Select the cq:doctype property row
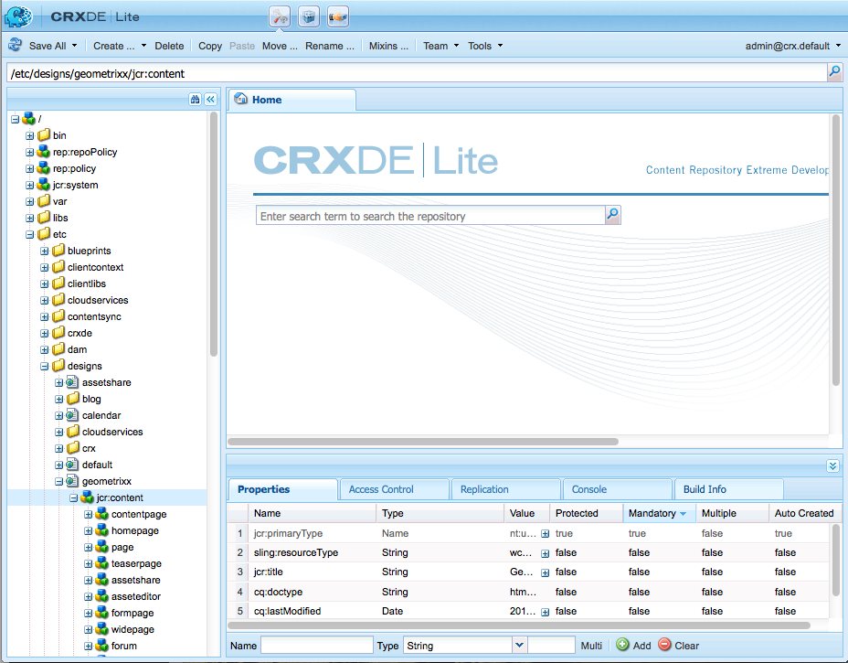Image resolution: width=848 pixels, height=663 pixels. coord(528,592)
